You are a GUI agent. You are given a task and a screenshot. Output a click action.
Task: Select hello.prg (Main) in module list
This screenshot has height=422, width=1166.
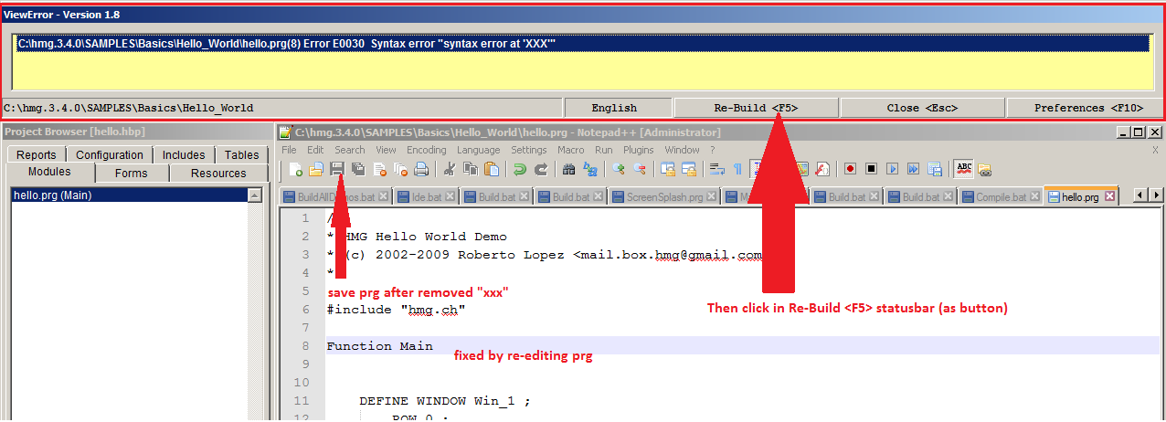pos(52,195)
